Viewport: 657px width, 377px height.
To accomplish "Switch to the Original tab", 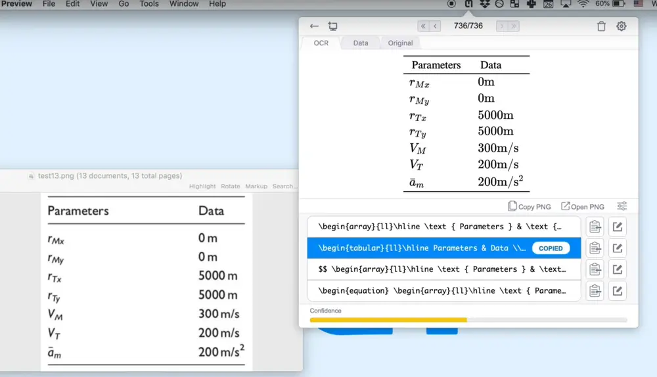I will tap(400, 43).
